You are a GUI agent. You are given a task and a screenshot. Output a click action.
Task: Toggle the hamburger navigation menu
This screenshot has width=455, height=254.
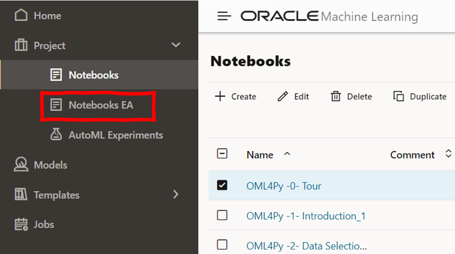pyautogui.click(x=224, y=16)
